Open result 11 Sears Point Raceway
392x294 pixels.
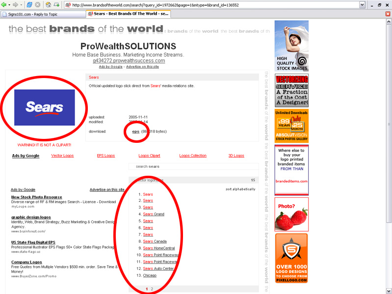click(160, 262)
